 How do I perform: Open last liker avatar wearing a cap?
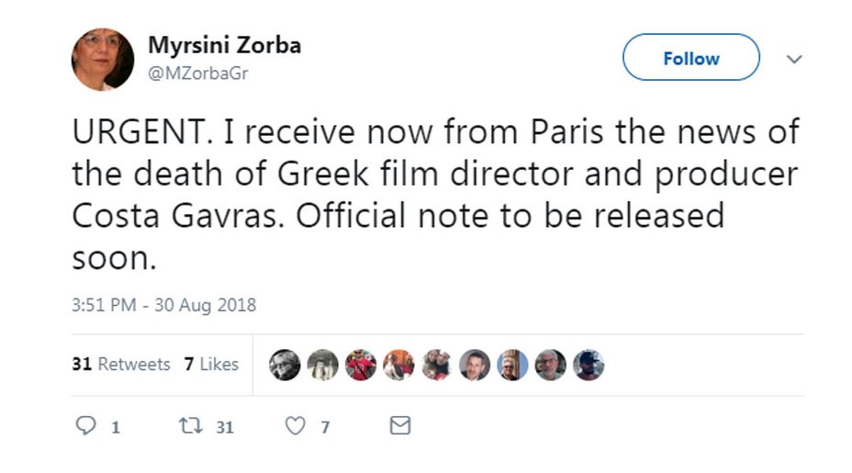pos(589,365)
